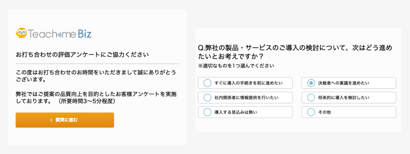Click the chevron arrow on 質問に進む button
Screen dimensions: 410x154
point(51,120)
